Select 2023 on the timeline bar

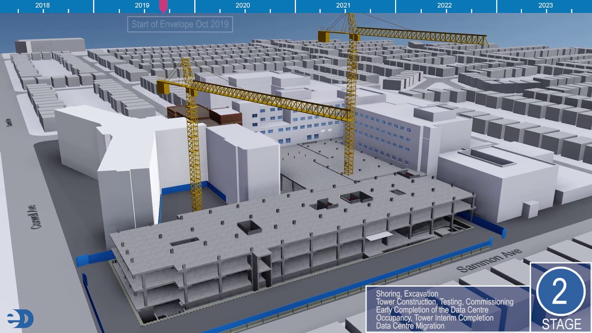pyautogui.click(x=545, y=6)
